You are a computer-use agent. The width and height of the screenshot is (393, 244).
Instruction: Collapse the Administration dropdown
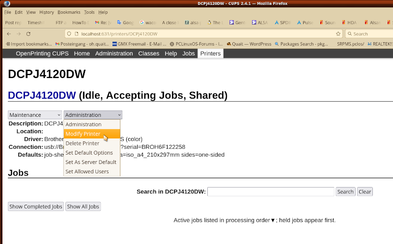93,115
